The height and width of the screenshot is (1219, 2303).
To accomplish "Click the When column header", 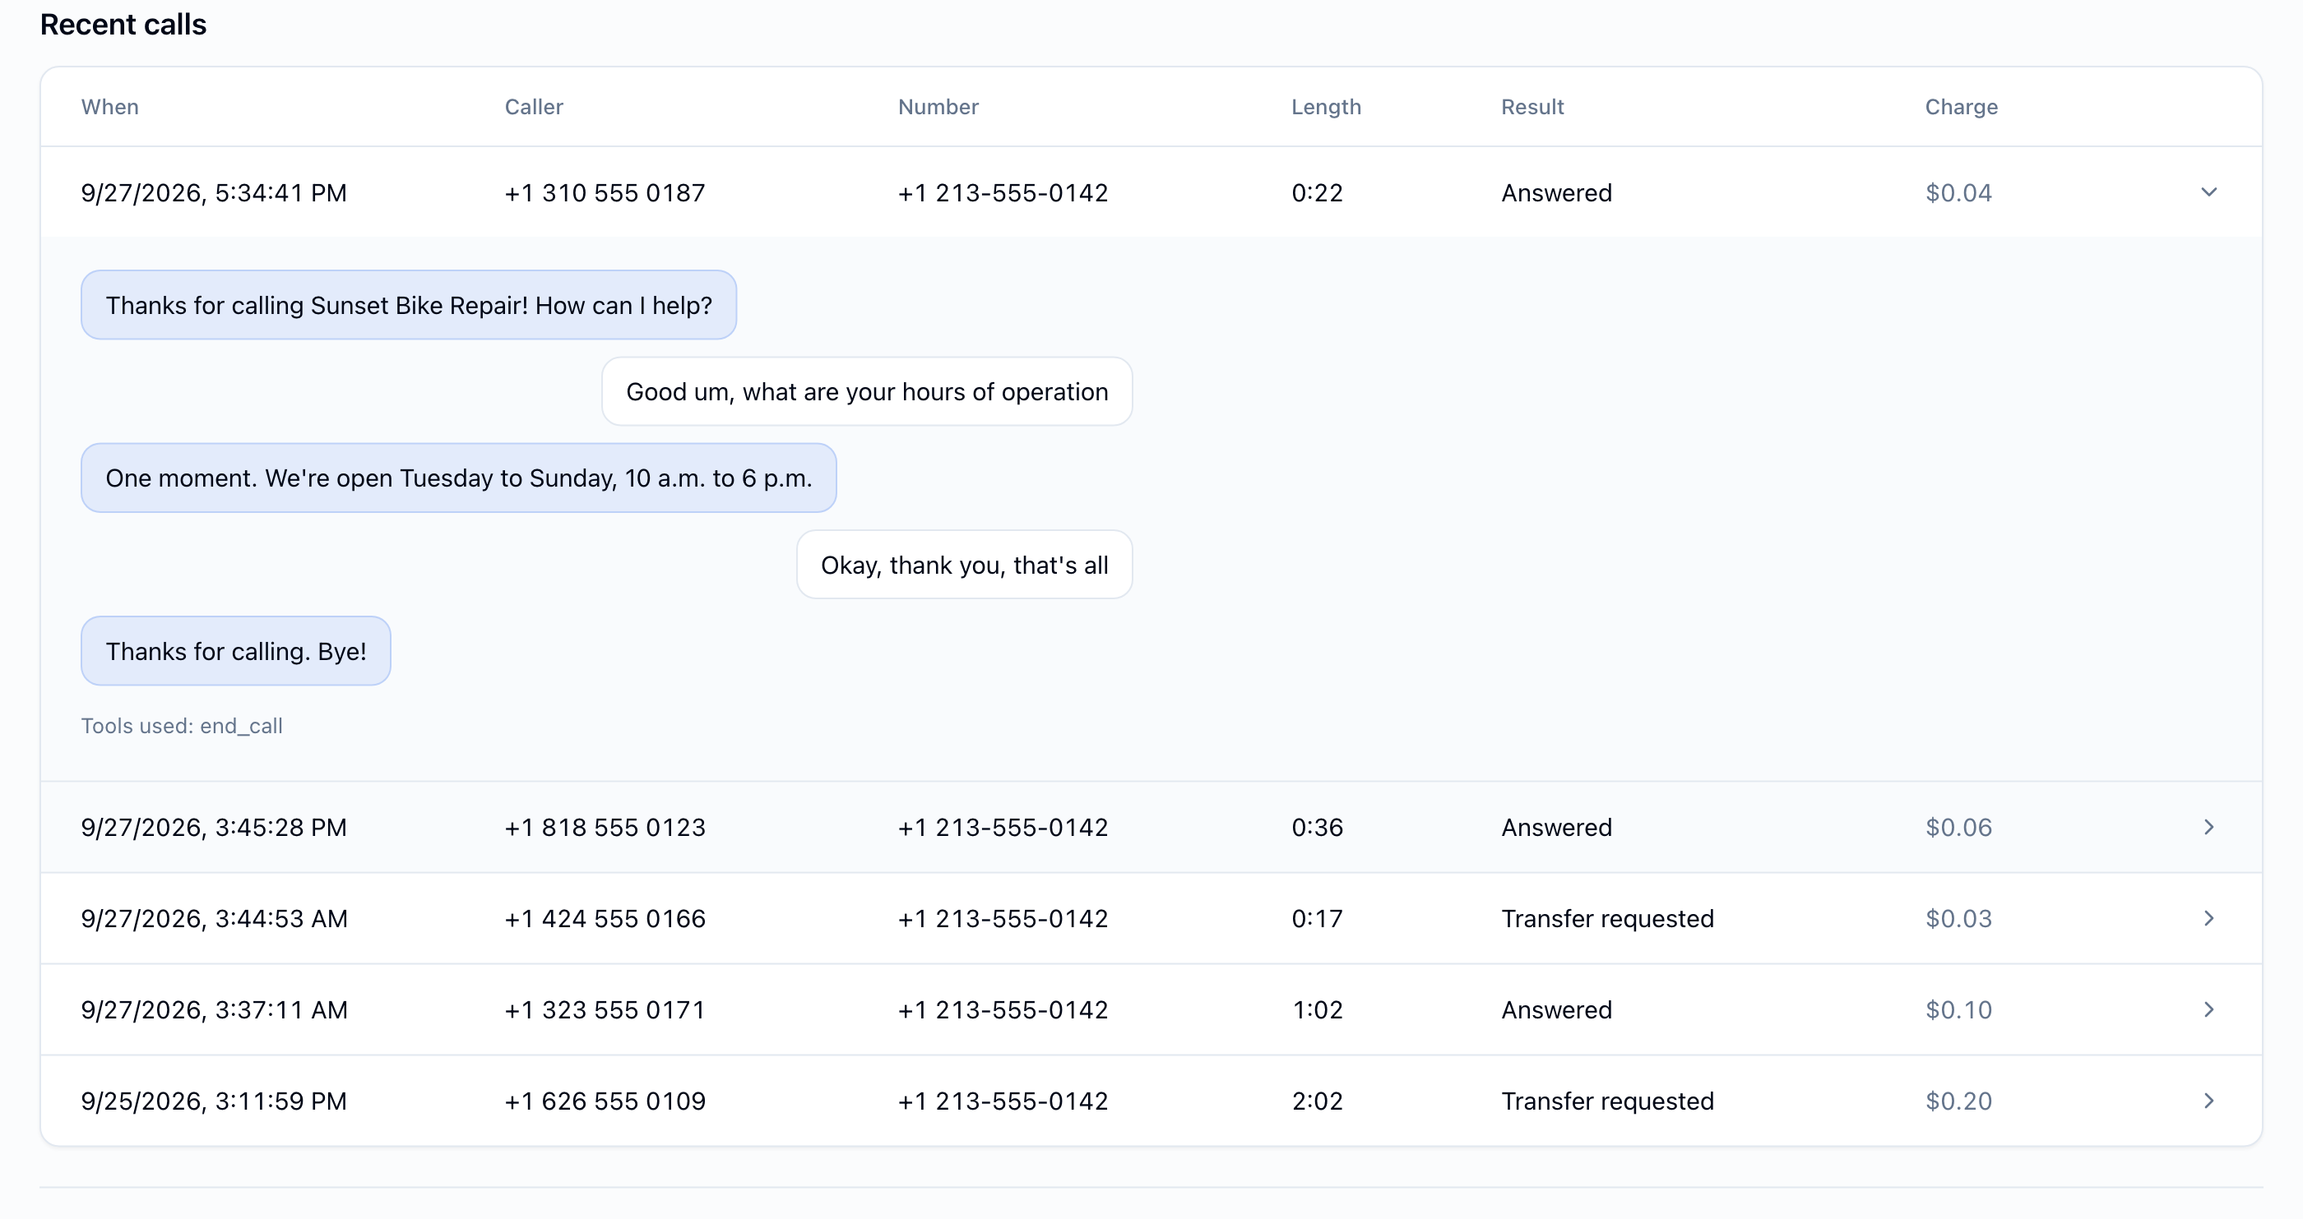I will tap(110, 106).
